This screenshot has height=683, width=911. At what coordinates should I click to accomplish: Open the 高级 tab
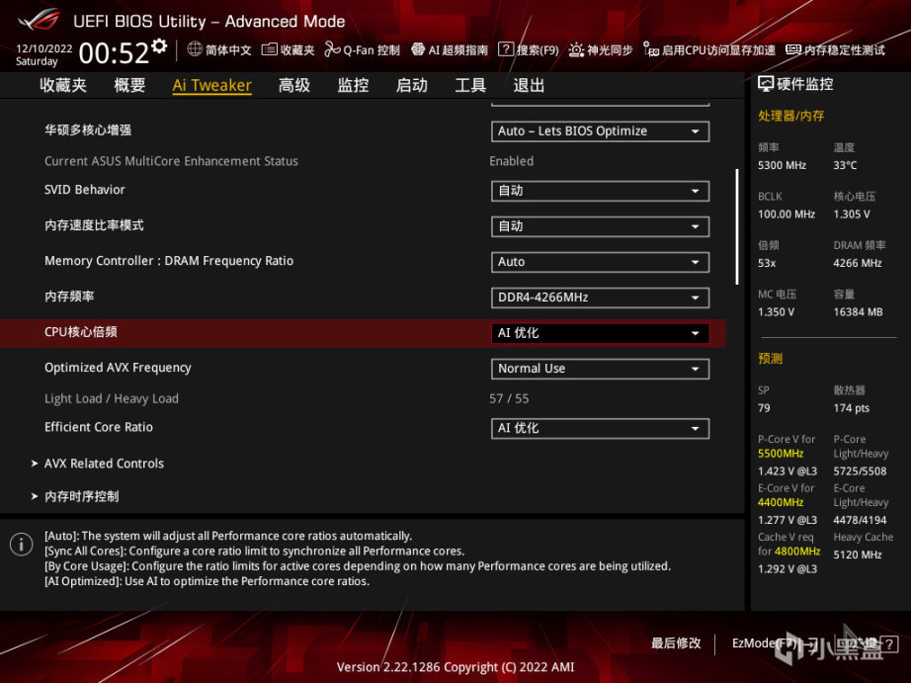[x=294, y=85]
